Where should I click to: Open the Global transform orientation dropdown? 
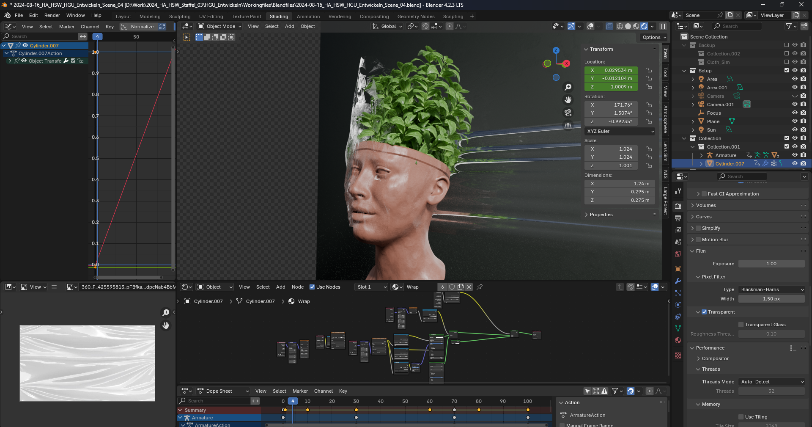tap(387, 26)
